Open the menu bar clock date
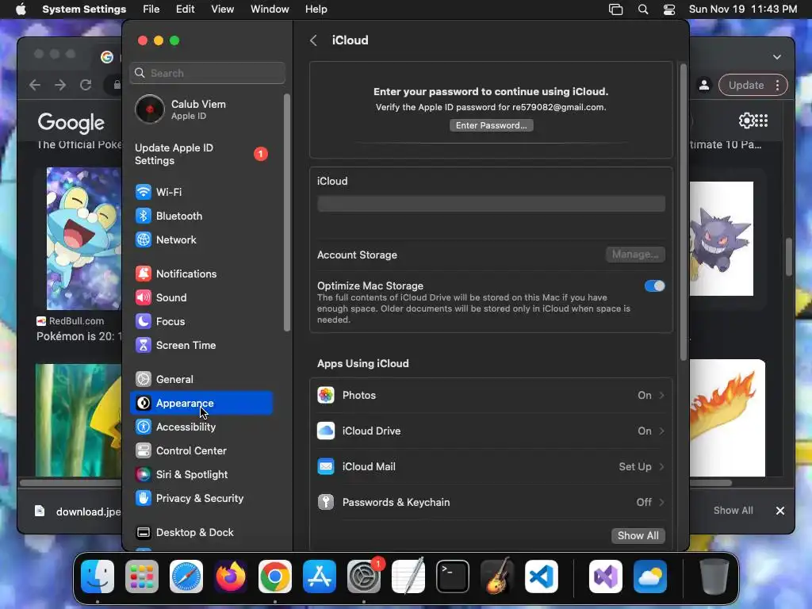 click(x=742, y=10)
